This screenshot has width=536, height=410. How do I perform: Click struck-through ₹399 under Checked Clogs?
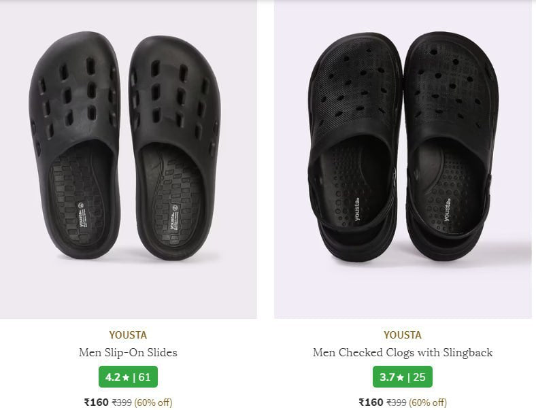coord(397,403)
